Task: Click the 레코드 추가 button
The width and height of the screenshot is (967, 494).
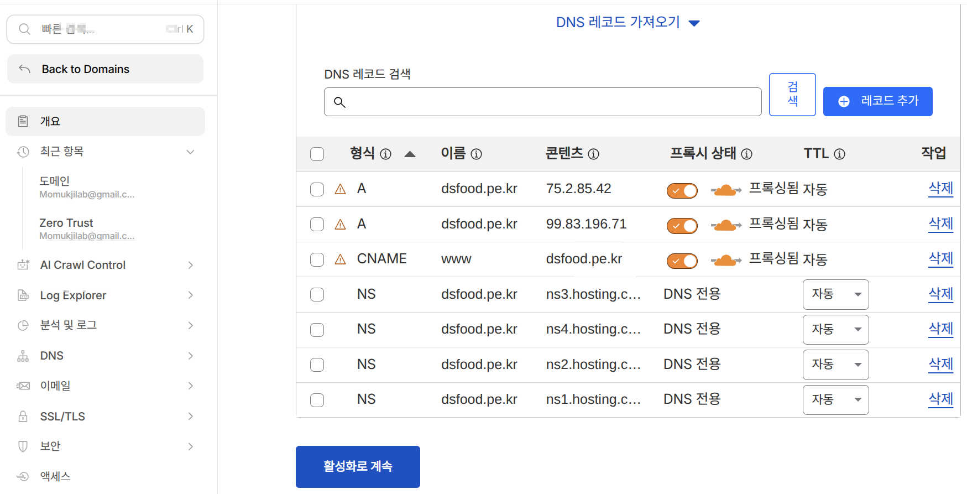Action: tap(877, 101)
